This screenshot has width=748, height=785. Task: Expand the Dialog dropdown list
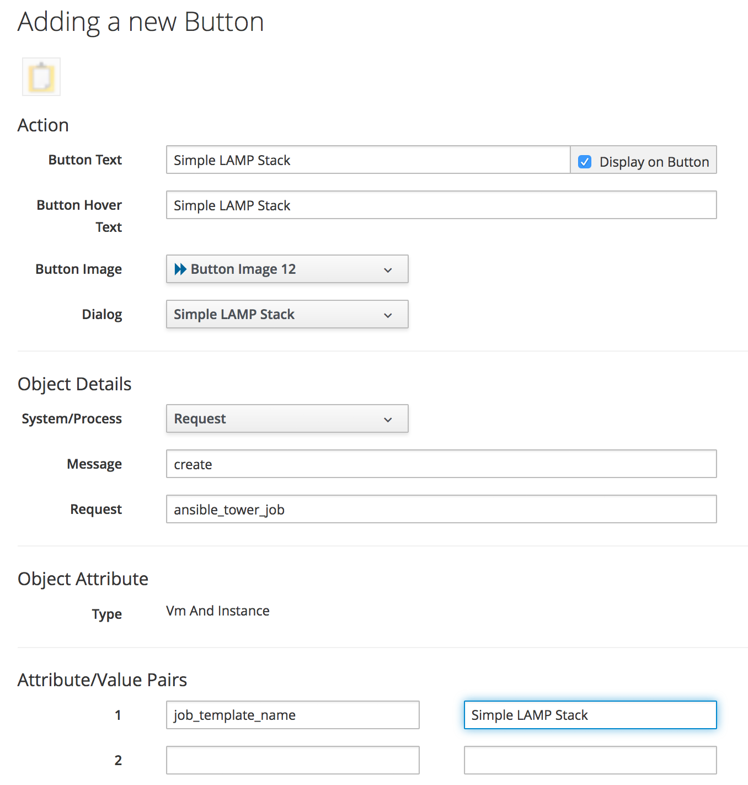pos(287,315)
